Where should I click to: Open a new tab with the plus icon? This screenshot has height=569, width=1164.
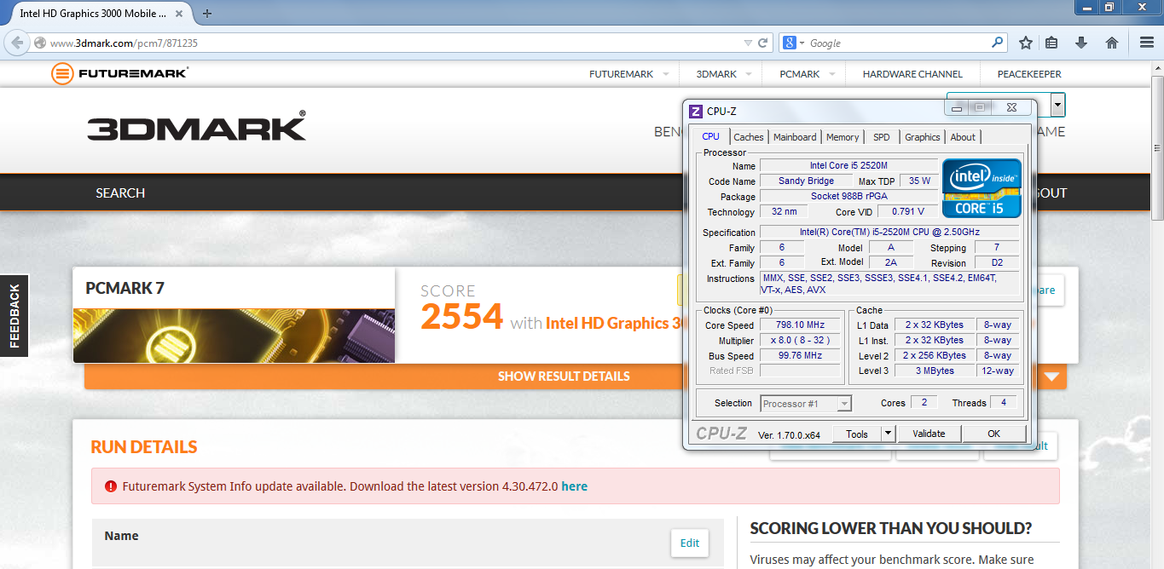coord(207,13)
